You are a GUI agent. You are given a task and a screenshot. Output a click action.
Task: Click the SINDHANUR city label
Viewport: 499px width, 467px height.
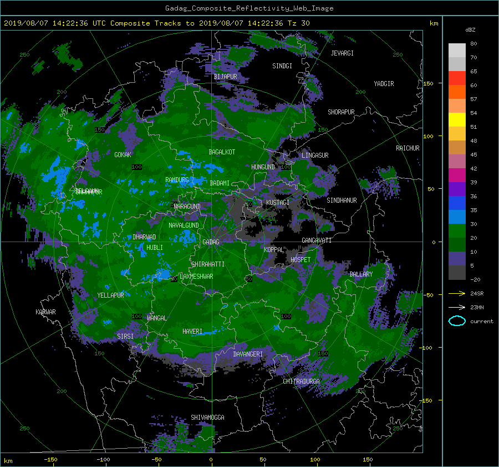342,200
